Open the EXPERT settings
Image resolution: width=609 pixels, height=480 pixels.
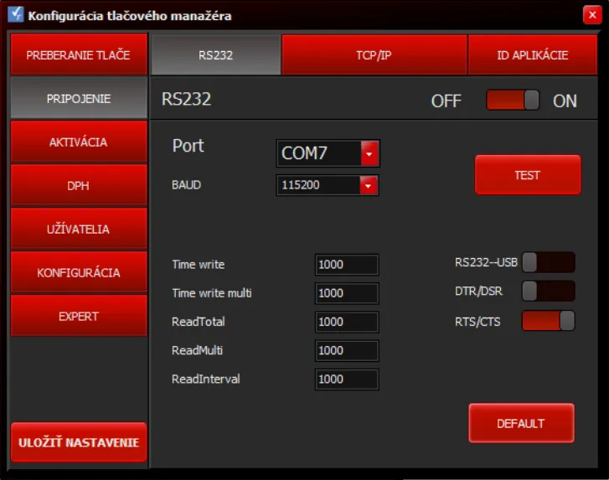coord(79,316)
